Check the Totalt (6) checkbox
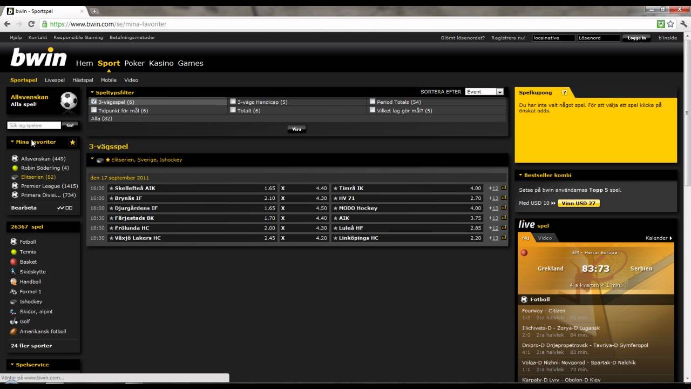The image size is (691, 389). pos(233,110)
